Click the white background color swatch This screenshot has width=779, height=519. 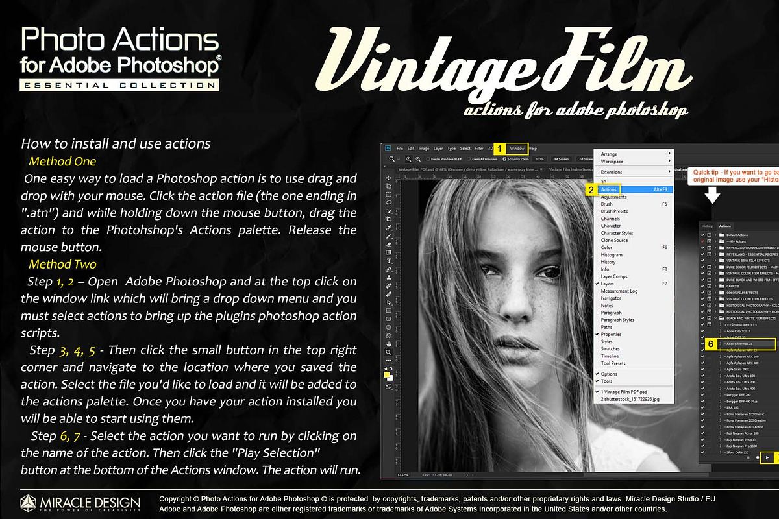[x=391, y=379]
